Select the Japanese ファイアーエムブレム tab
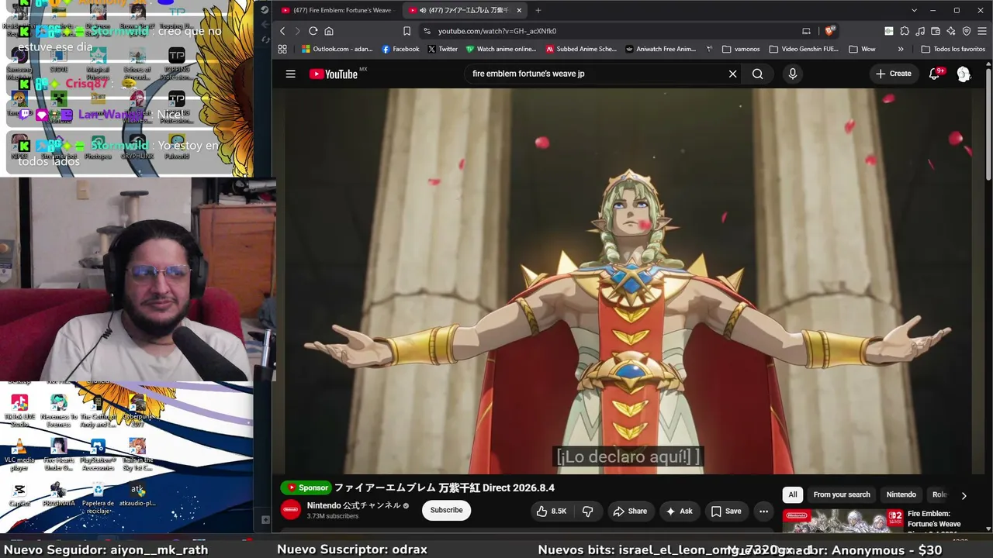 464,10
